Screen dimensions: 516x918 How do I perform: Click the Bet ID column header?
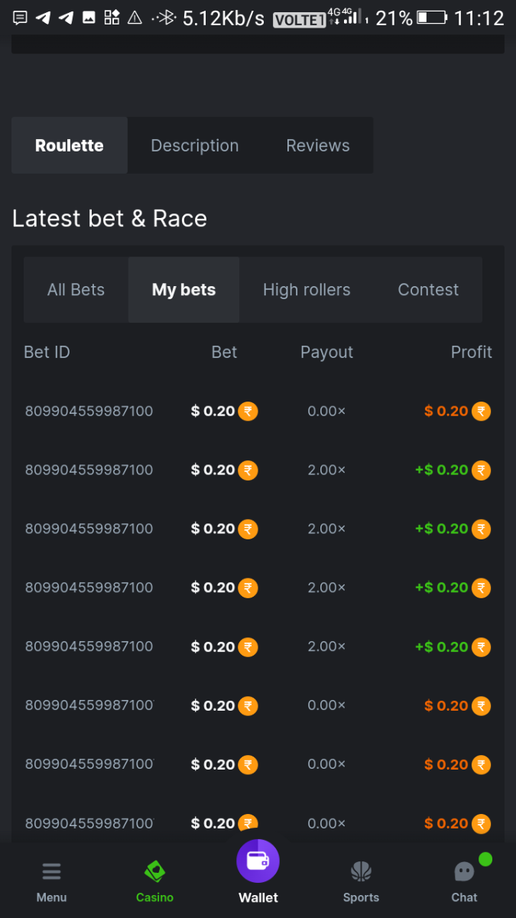(x=47, y=352)
